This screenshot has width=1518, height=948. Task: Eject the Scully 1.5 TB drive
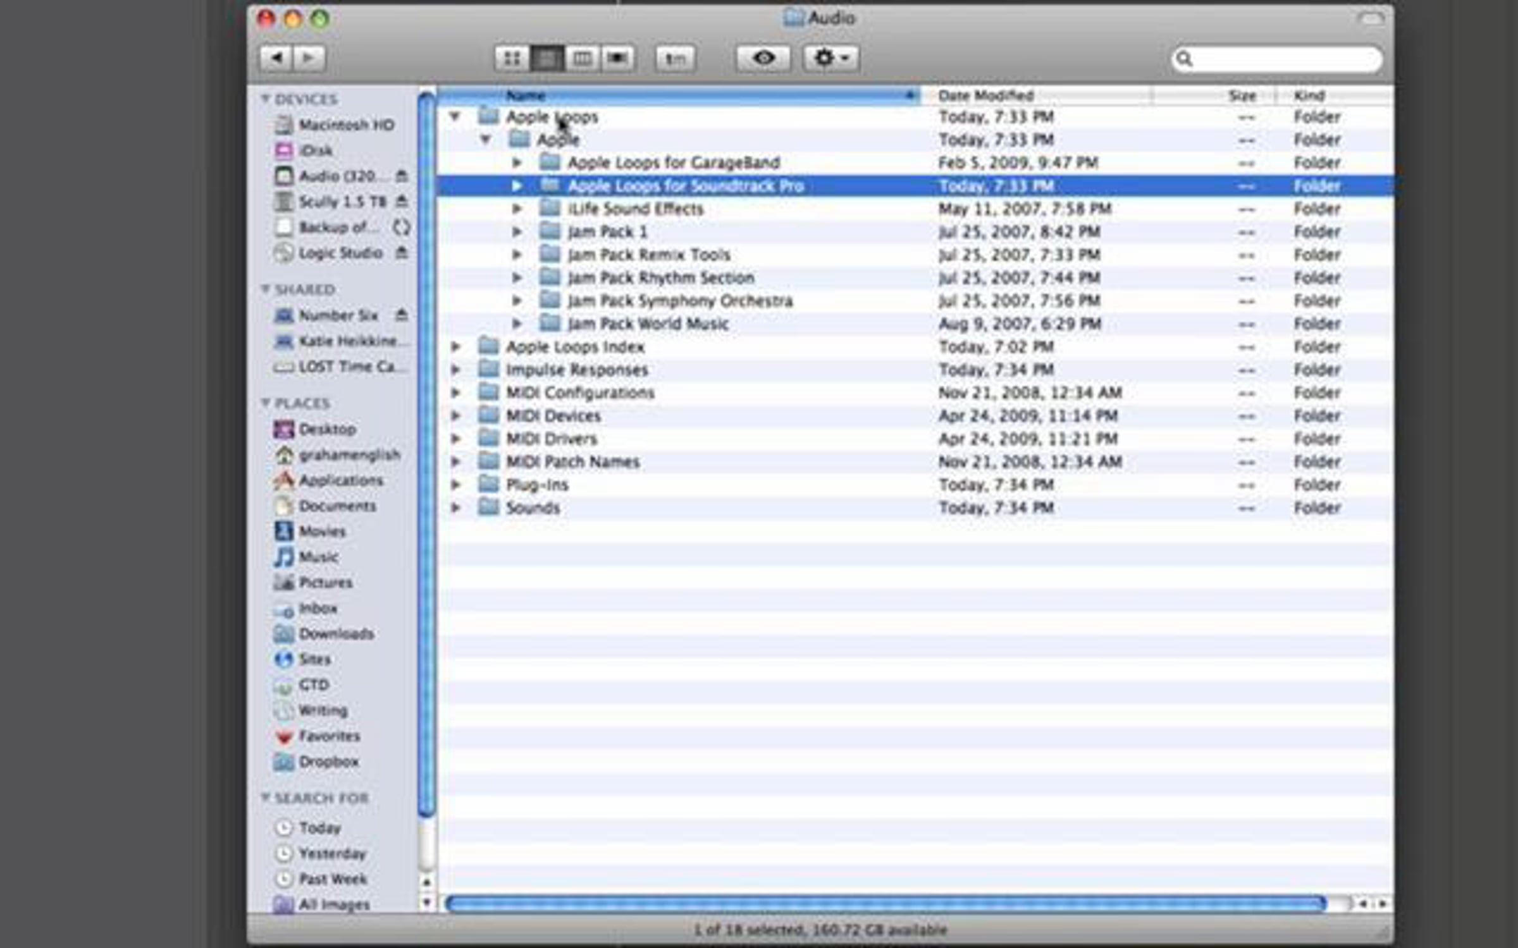401,202
